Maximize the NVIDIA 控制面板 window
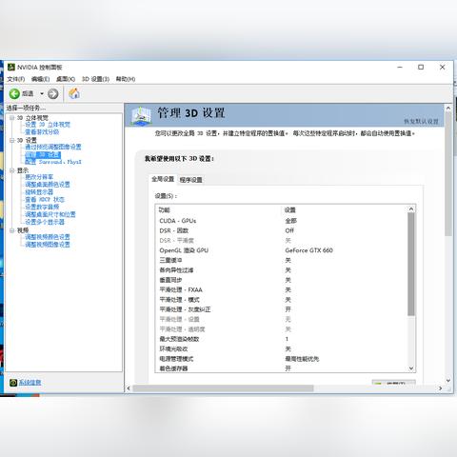Screen dimensions: 457x457 (421, 67)
